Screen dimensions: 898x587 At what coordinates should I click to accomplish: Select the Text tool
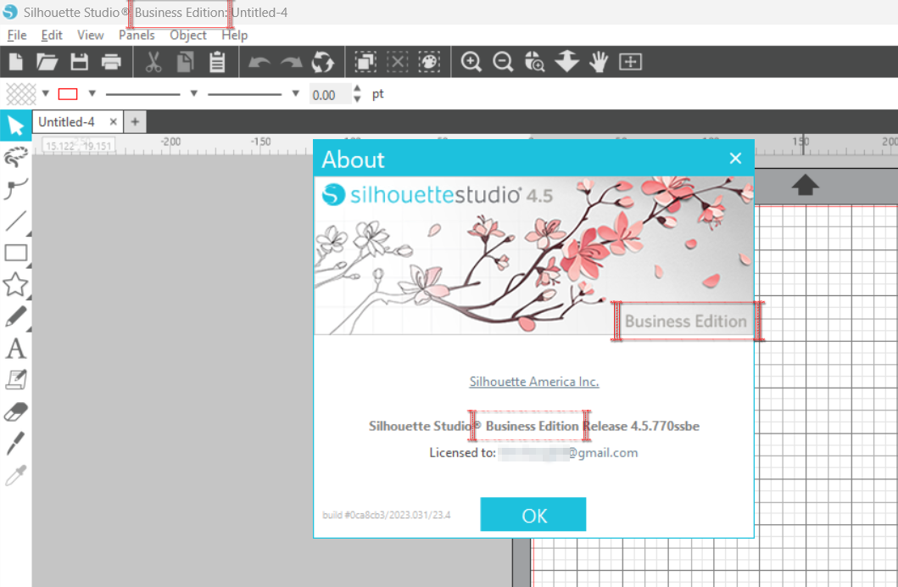coord(15,348)
